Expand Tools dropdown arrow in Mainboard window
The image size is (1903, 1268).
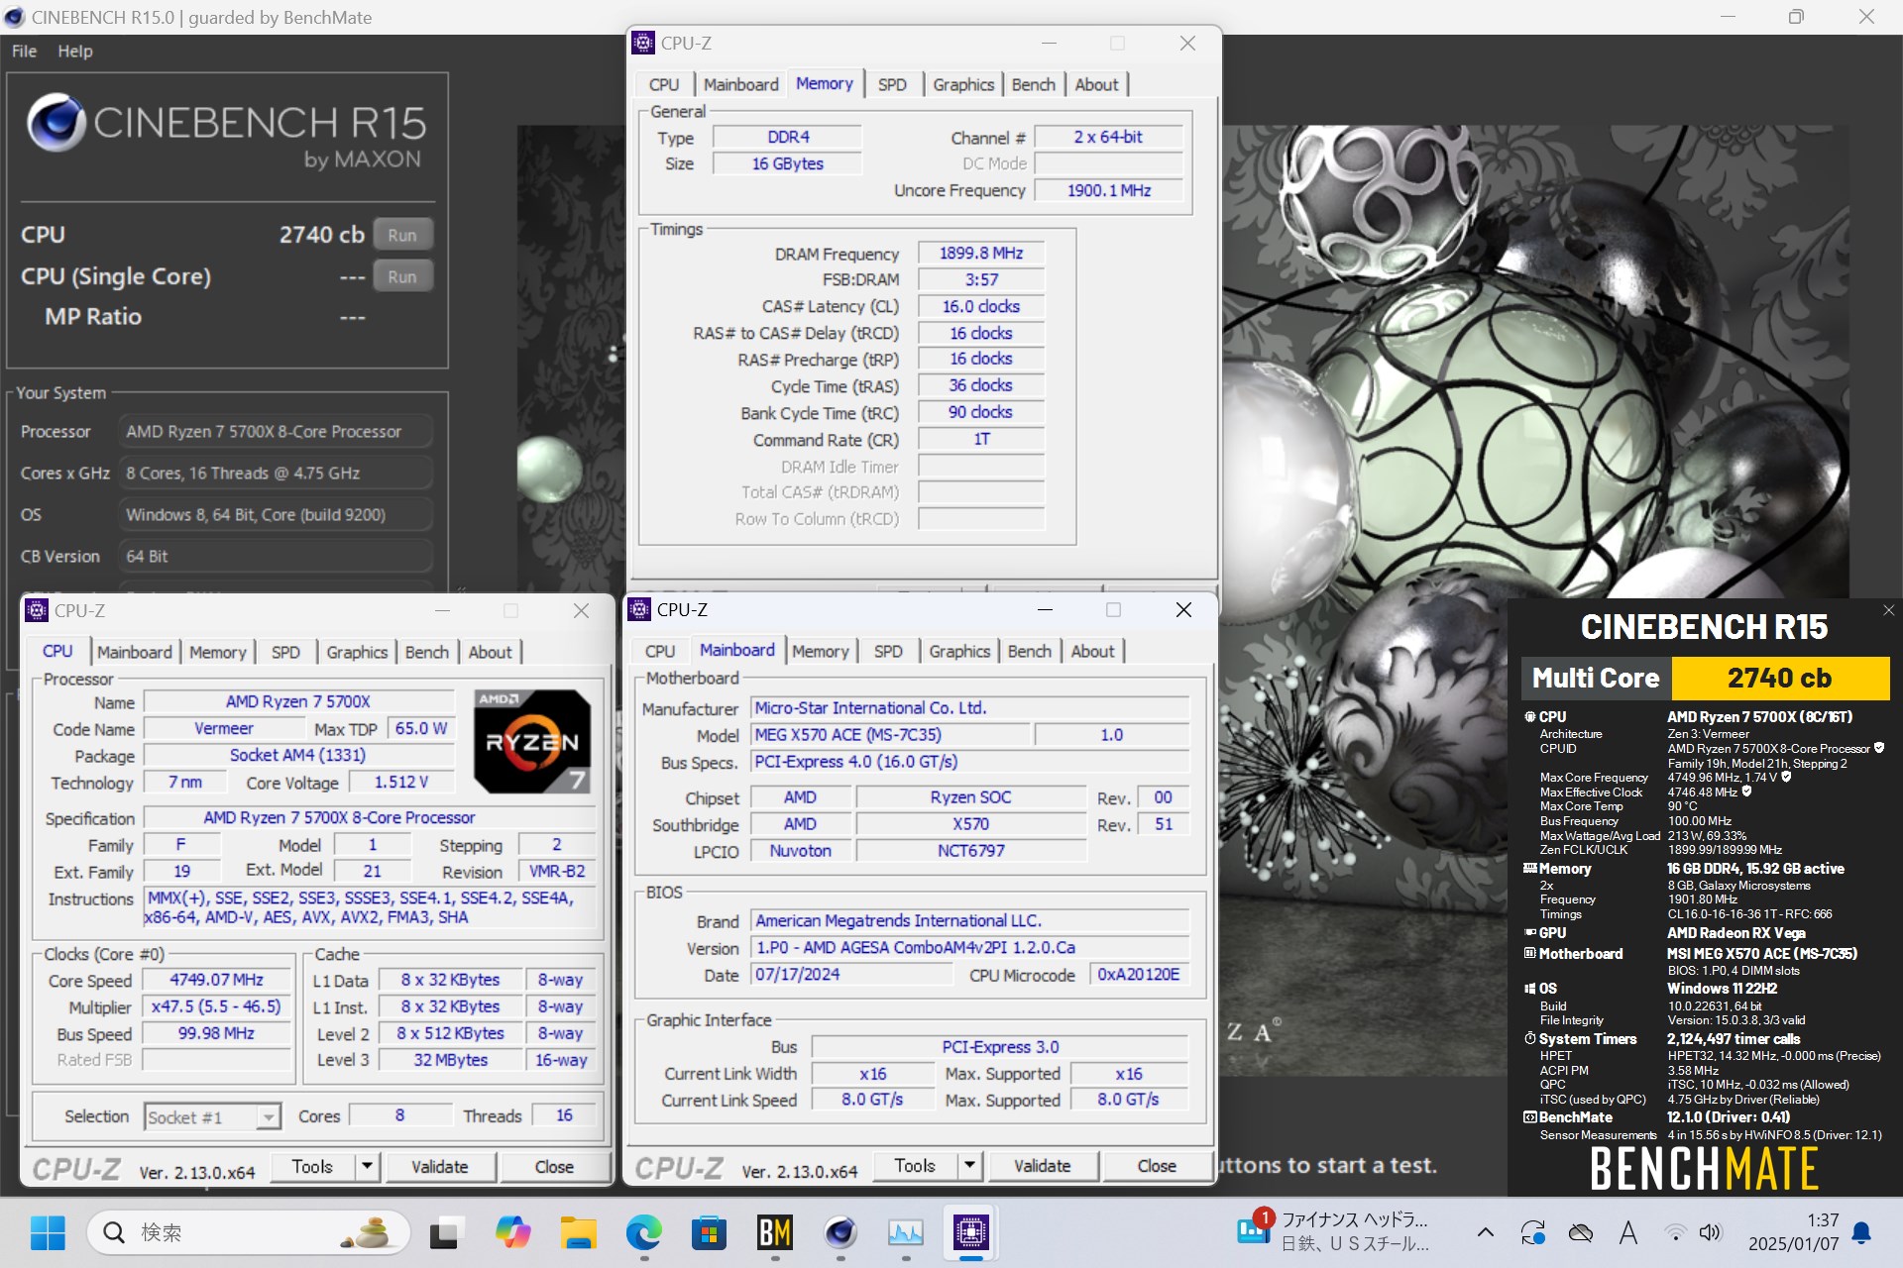coord(969,1166)
